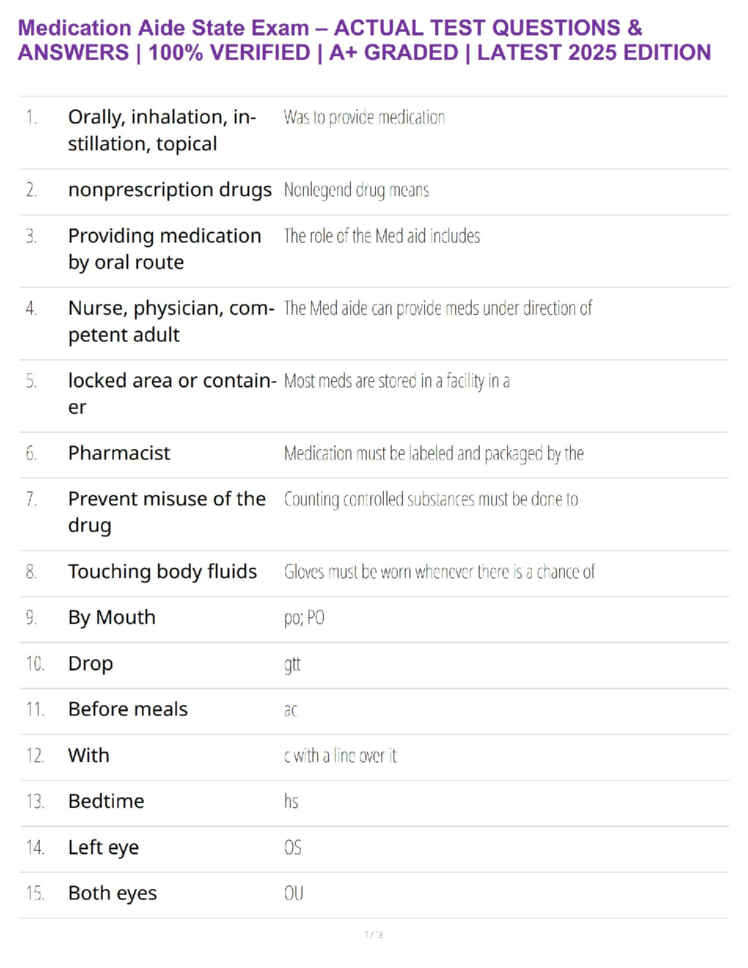Viewport: 748px width, 968px height.
Task: Click "c with a line over it" text
Action: [x=340, y=756]
